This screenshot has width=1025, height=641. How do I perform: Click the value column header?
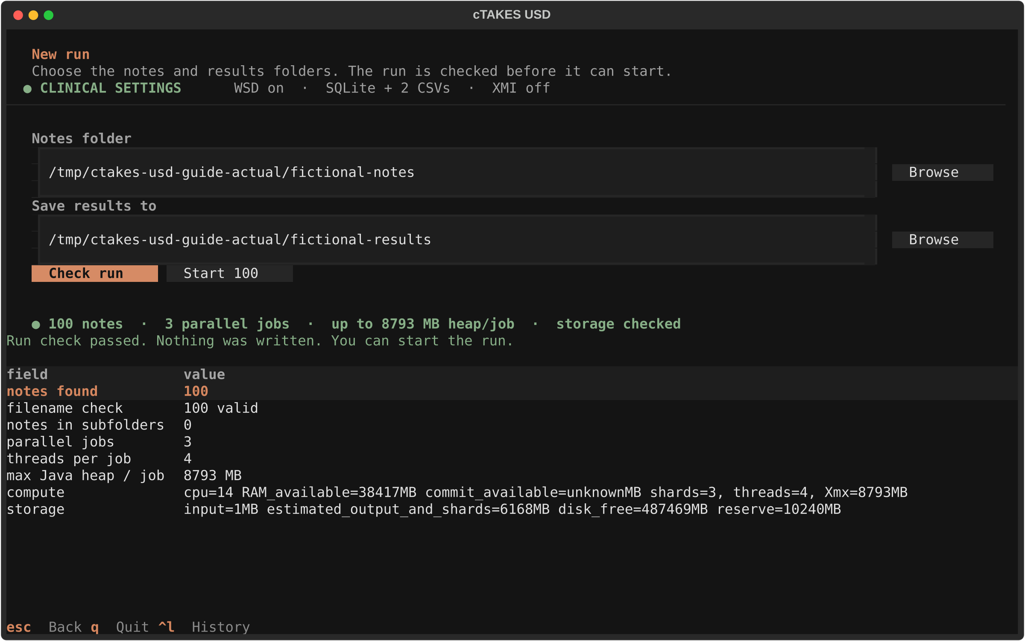[204, 374]
